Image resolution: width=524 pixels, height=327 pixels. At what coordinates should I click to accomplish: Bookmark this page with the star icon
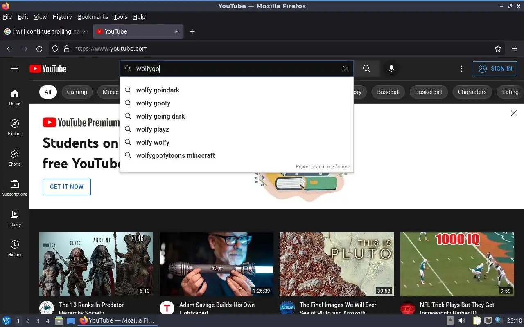point(498,49)
